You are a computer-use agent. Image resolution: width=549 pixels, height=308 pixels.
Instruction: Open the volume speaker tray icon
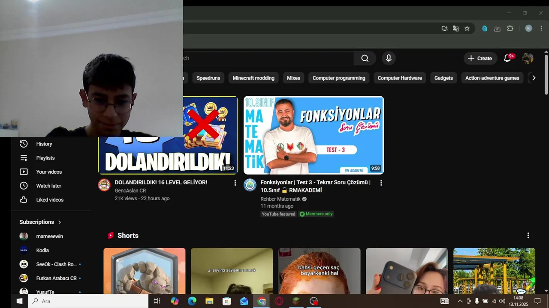[502, 301]
